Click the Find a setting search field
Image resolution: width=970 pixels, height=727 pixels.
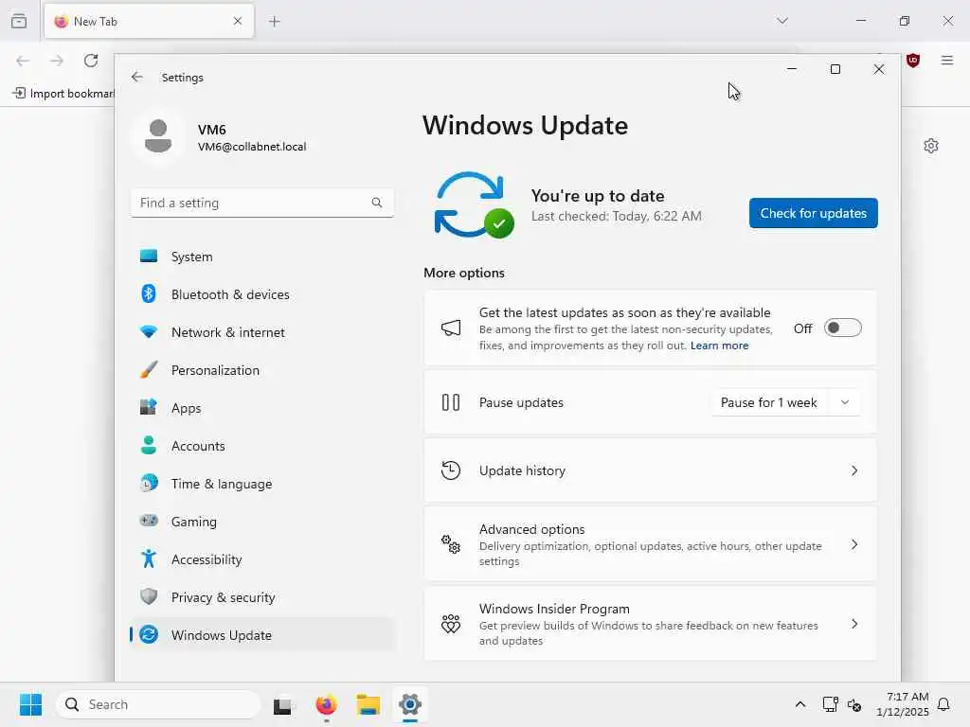click(x=262, y=203)
